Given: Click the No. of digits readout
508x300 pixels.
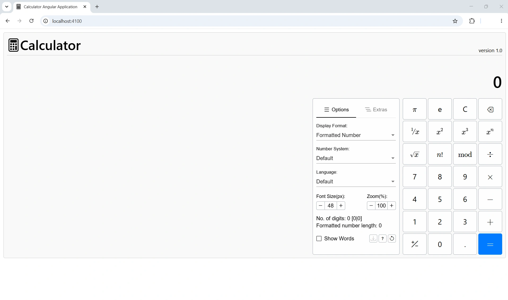Looking at the screenshot, I should [339, 218].
